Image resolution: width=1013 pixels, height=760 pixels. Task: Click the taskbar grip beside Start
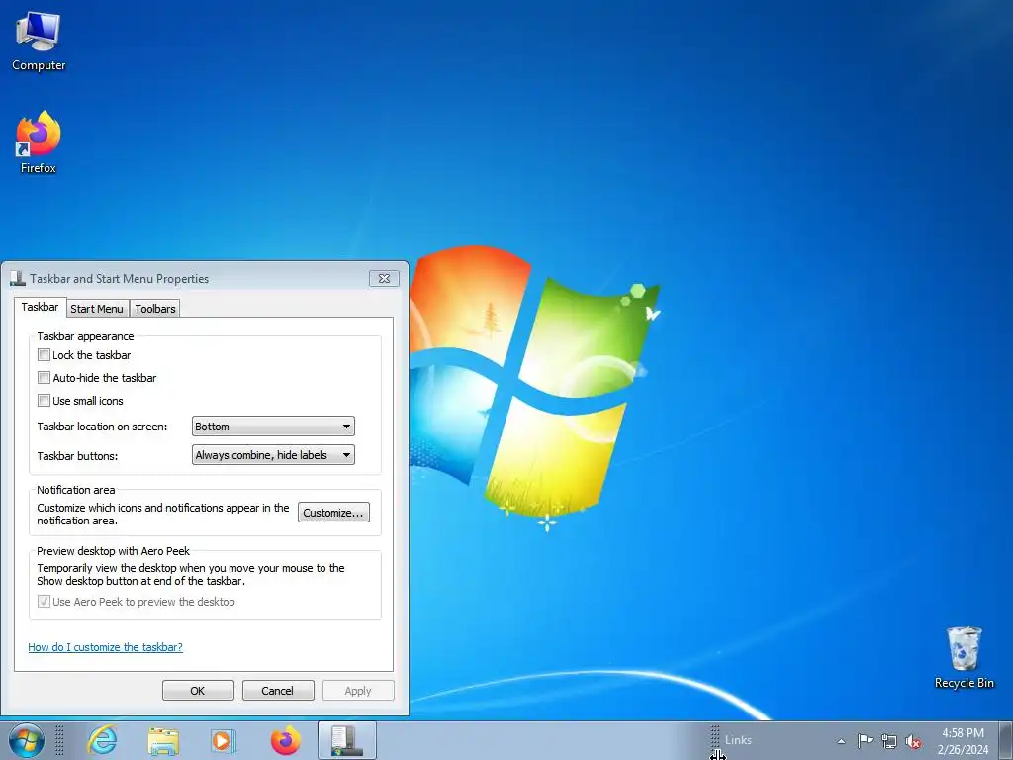pyautogui.click(x=59, y=740)
